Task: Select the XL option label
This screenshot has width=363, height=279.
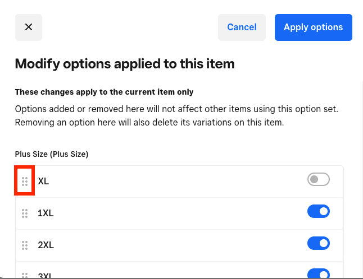Action: pyautogui.click(x=43, y=181)
